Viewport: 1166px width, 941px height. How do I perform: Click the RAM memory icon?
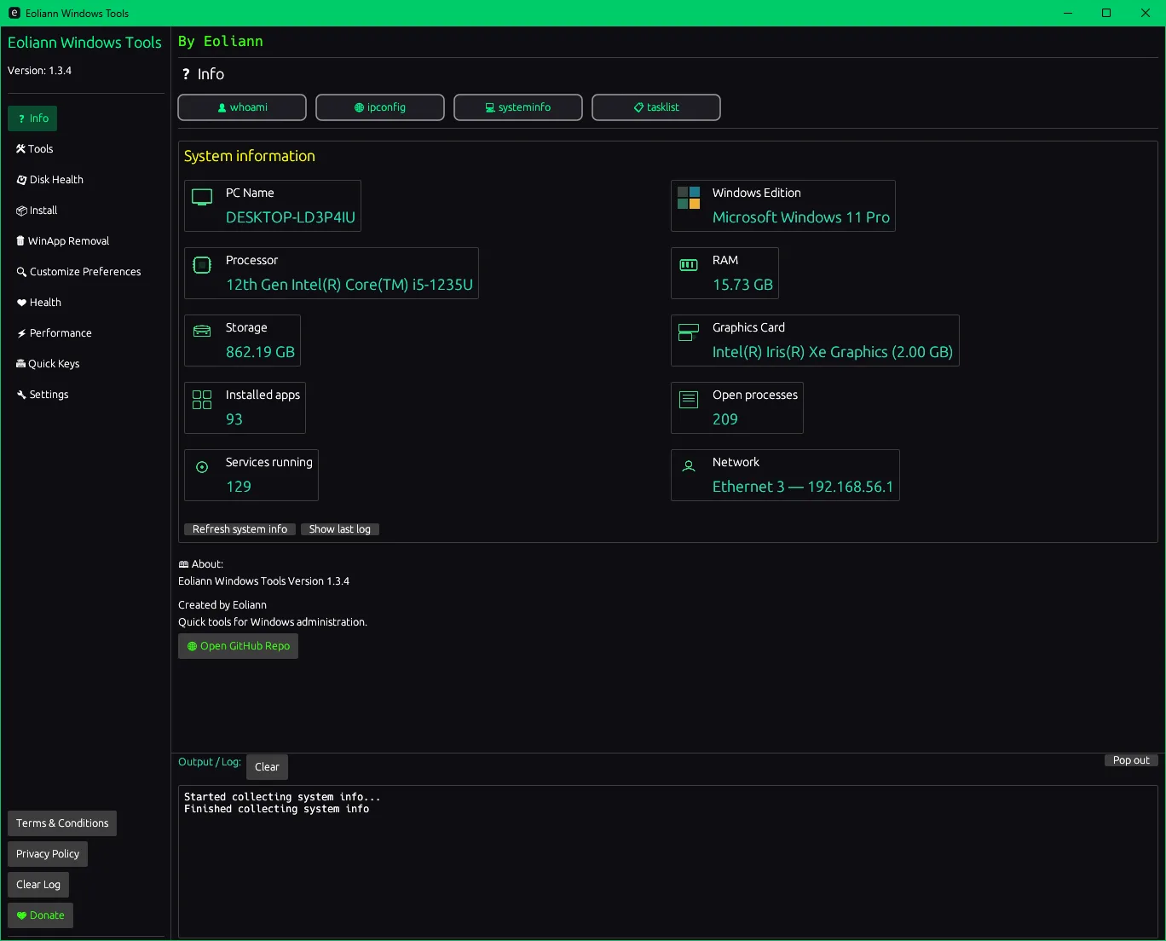click(689, 265)
